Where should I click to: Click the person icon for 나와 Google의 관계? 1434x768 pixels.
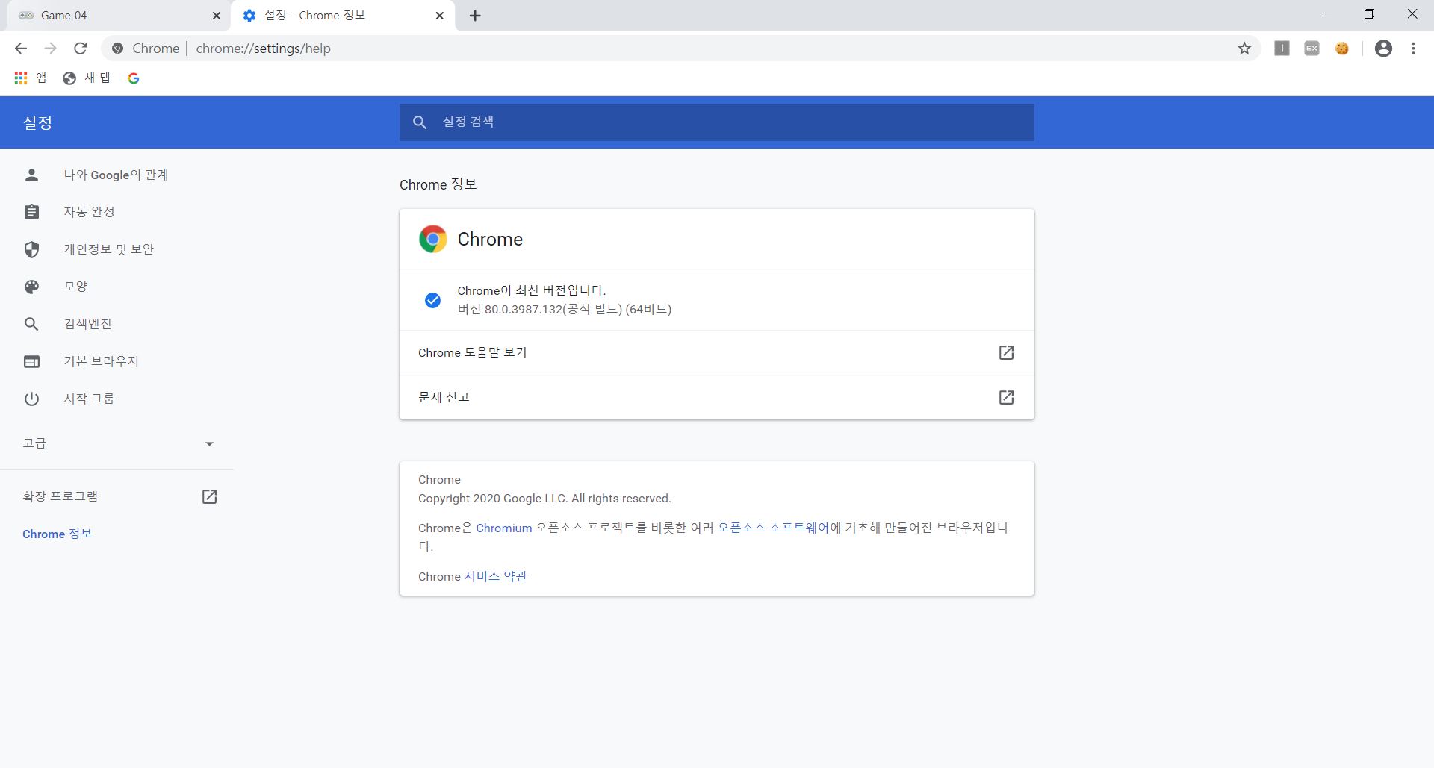click(x=31, y=175)
